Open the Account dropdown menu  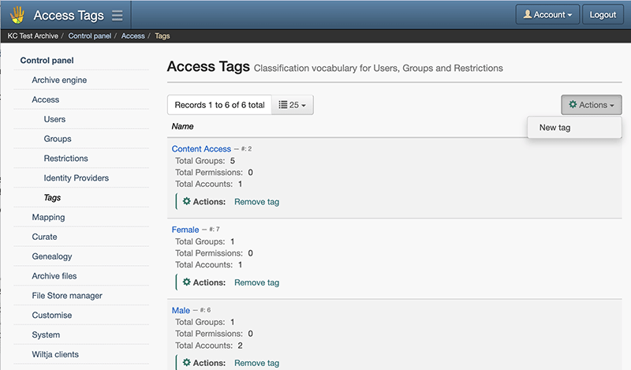(547, 15)
